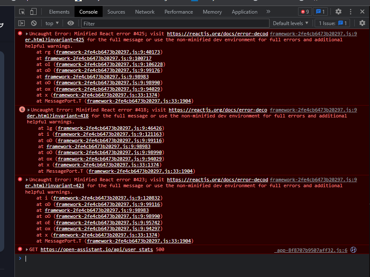Select the 500 status code text
370x277 pixels.
(160, 249)
